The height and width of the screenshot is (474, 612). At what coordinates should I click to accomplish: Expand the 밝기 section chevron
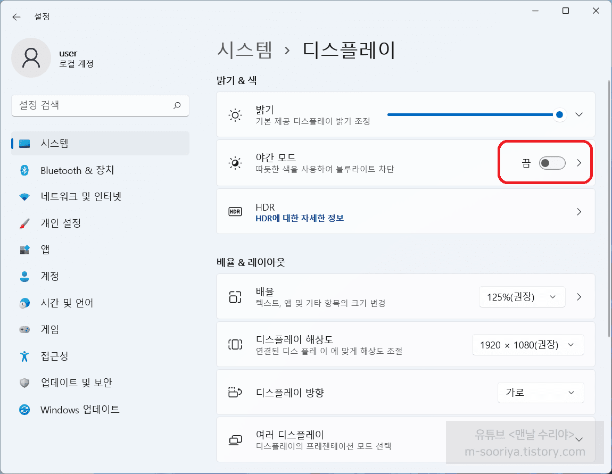580,115
